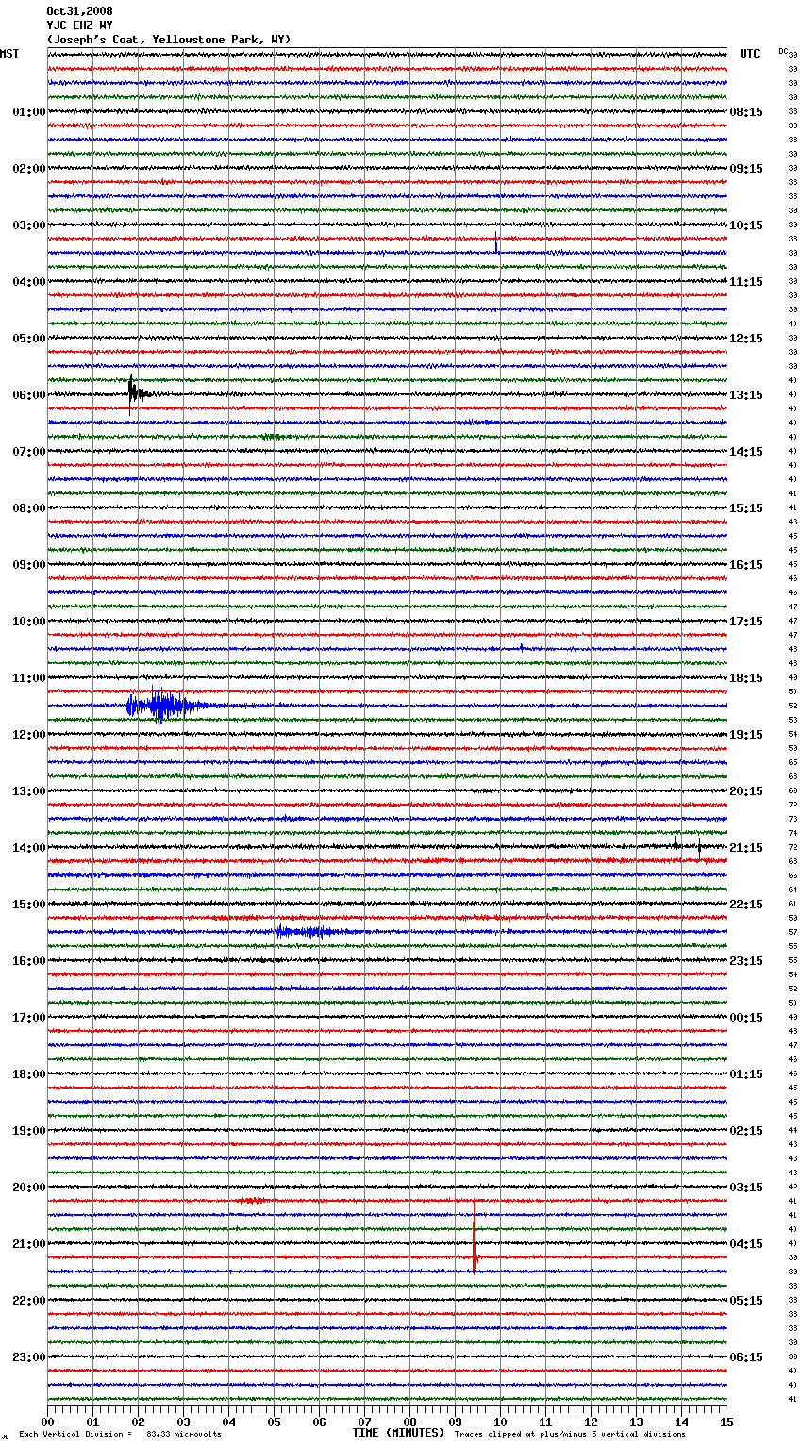Click the 06:15 UTC time label
Screen dimensions: 802x1447
[746, 1357]
